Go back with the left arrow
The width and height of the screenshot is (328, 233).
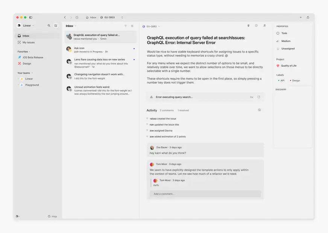point(65,17)
